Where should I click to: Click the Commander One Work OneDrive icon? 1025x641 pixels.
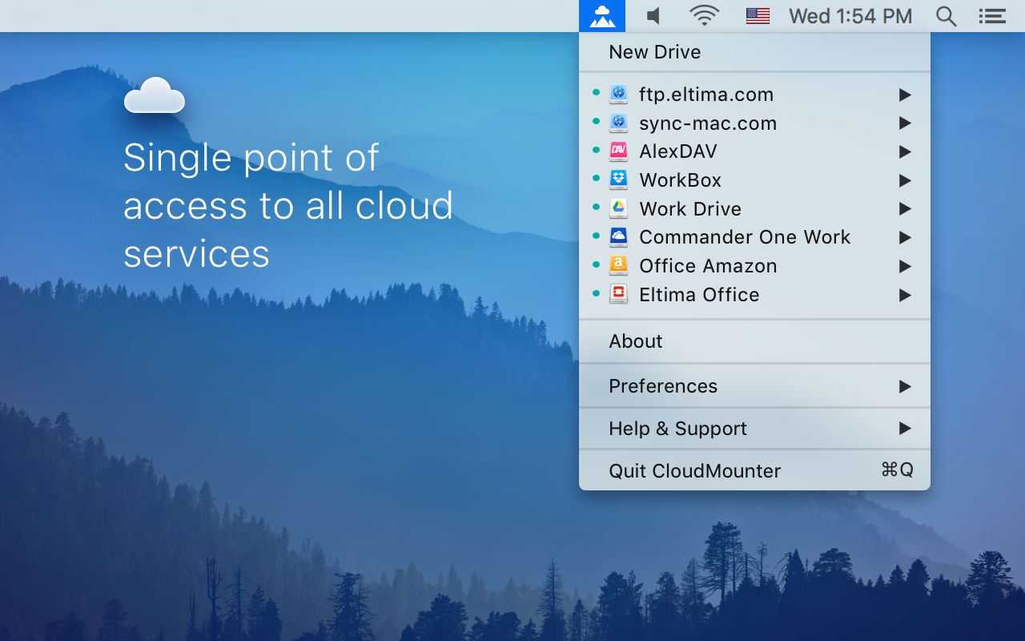pyautogui.click(x=618, y=237)
